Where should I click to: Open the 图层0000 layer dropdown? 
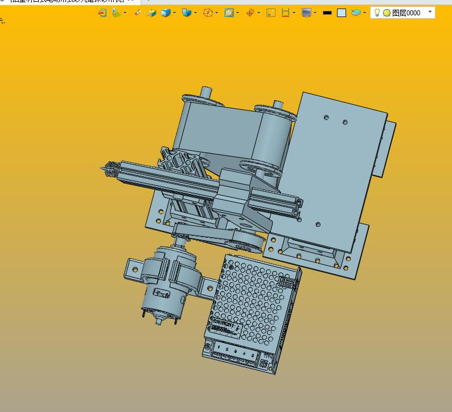[x=430, y=12]
